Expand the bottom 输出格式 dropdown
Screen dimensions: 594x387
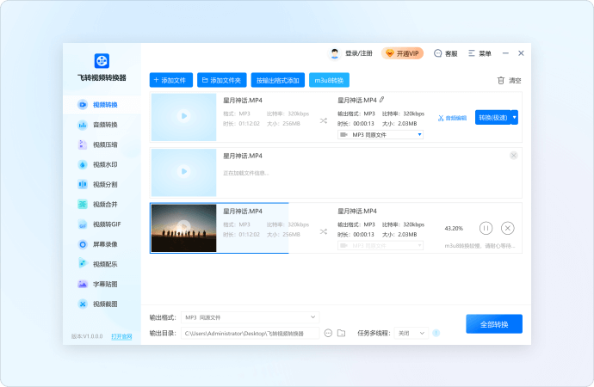coord(250,317)
